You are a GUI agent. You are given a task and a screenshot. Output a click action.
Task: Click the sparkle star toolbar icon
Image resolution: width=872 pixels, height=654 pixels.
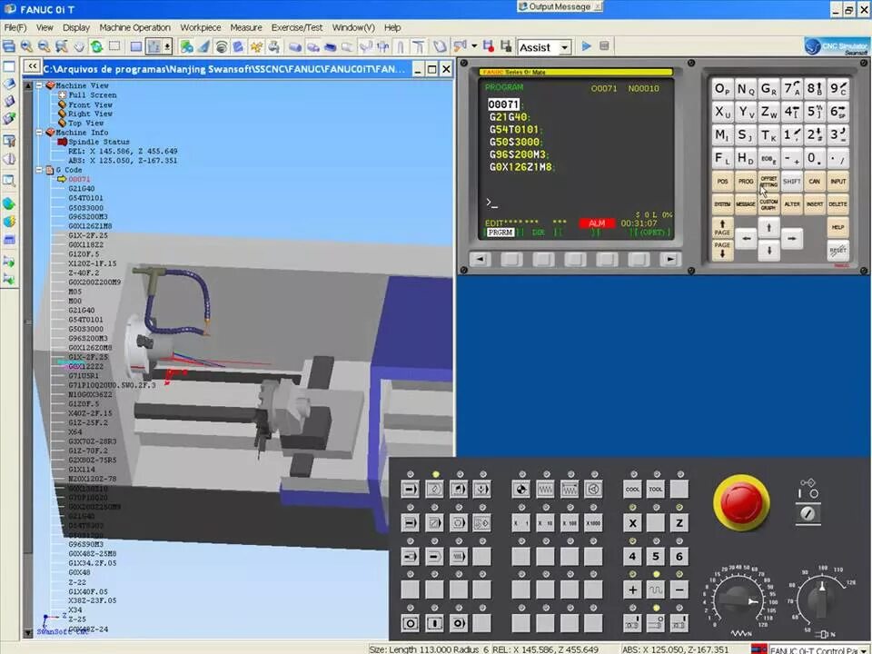[x=256, y=46]
